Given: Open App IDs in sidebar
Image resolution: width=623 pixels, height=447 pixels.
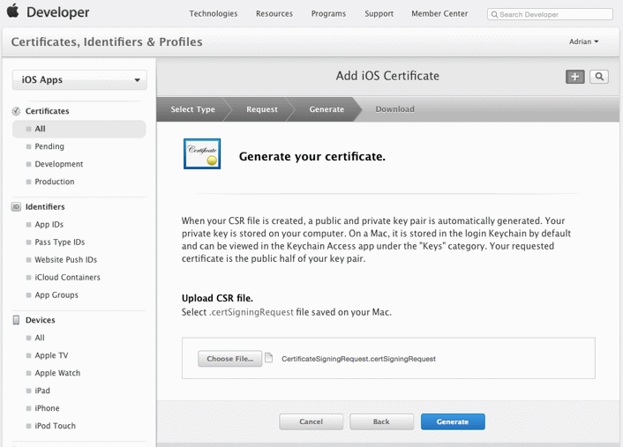Looking at the screenshot, I should pos(49,225).
